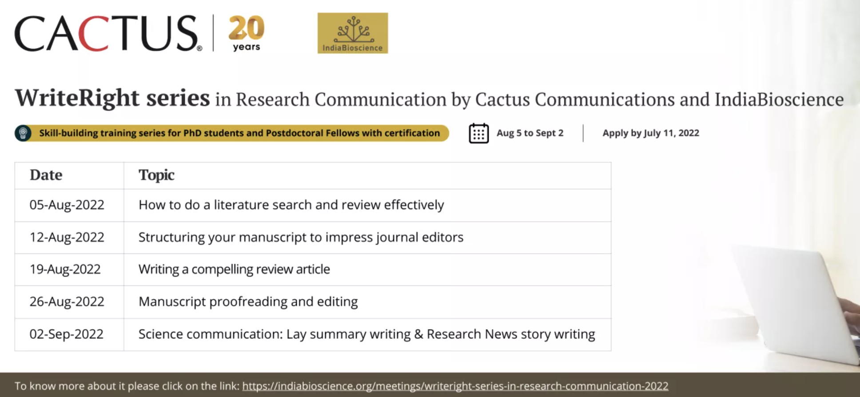Click the CACTUS logo

pos(108,33)
